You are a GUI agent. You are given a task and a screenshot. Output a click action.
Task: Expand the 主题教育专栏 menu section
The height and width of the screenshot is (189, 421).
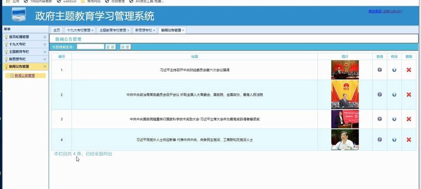click(45, 52)
